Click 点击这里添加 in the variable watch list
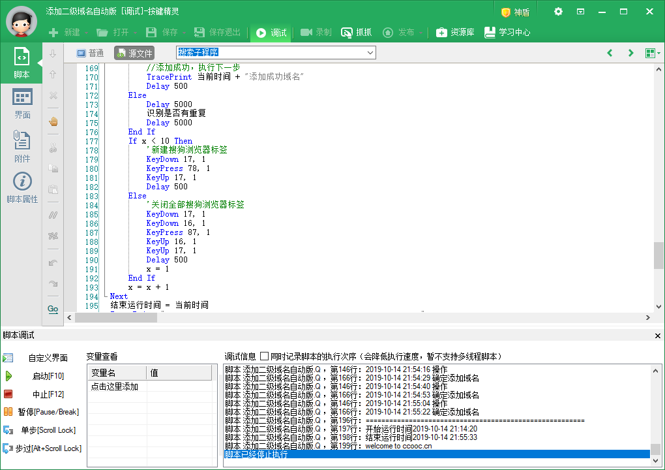Screen dimensions: 665x470 114,386
